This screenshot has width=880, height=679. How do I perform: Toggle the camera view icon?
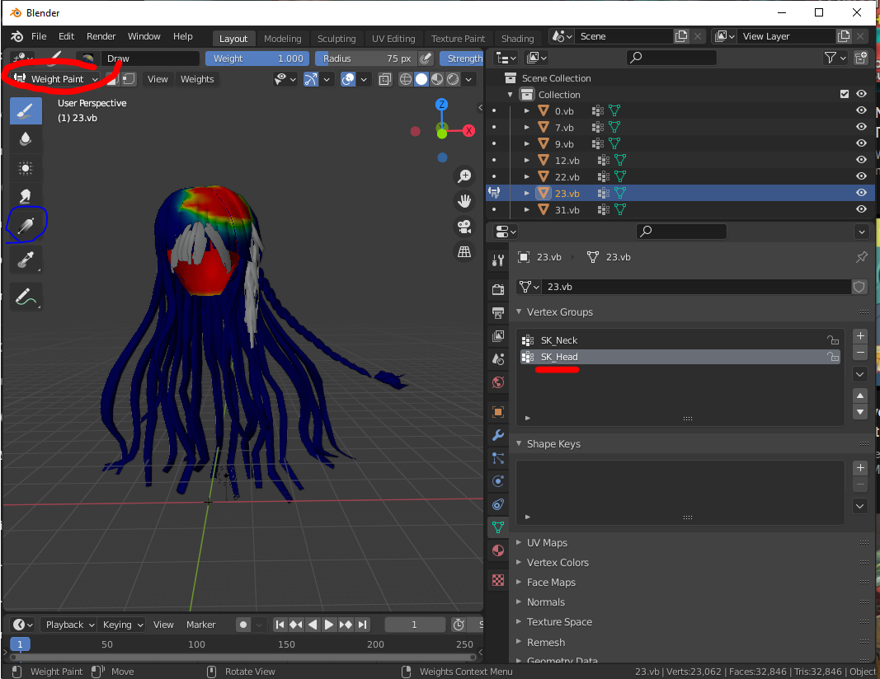coord(464,227)
